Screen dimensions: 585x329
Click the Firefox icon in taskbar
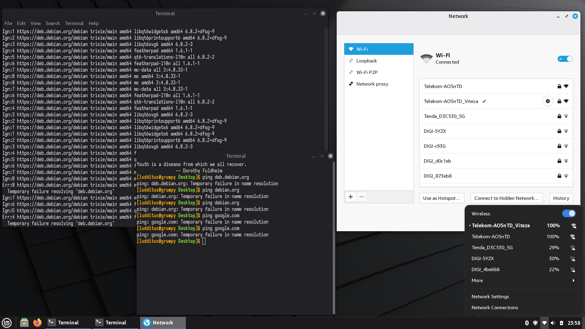[x=37, y=323]
